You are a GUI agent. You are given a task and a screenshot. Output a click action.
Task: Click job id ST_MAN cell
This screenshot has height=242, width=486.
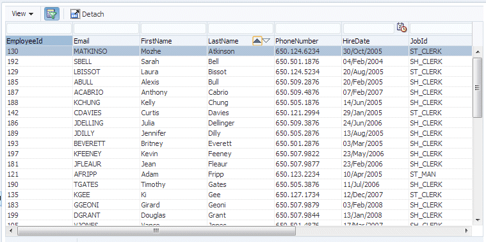pos(441,174)
